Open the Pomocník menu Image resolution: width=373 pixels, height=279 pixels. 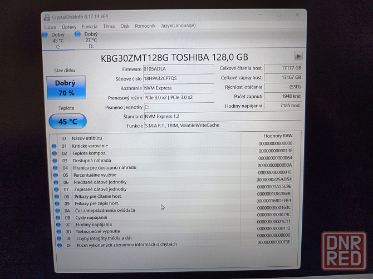[145, 26]
